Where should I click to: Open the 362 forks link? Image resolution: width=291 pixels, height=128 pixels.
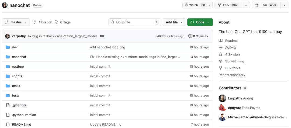[232, 68]
